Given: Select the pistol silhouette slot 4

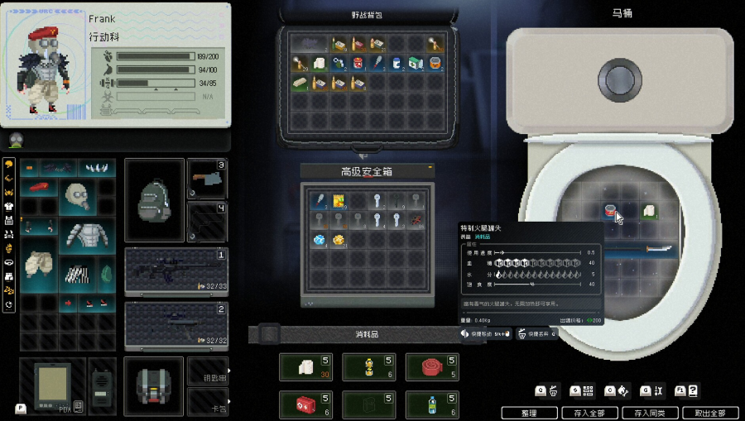Looking at the screenshot, I should point(207,222).
